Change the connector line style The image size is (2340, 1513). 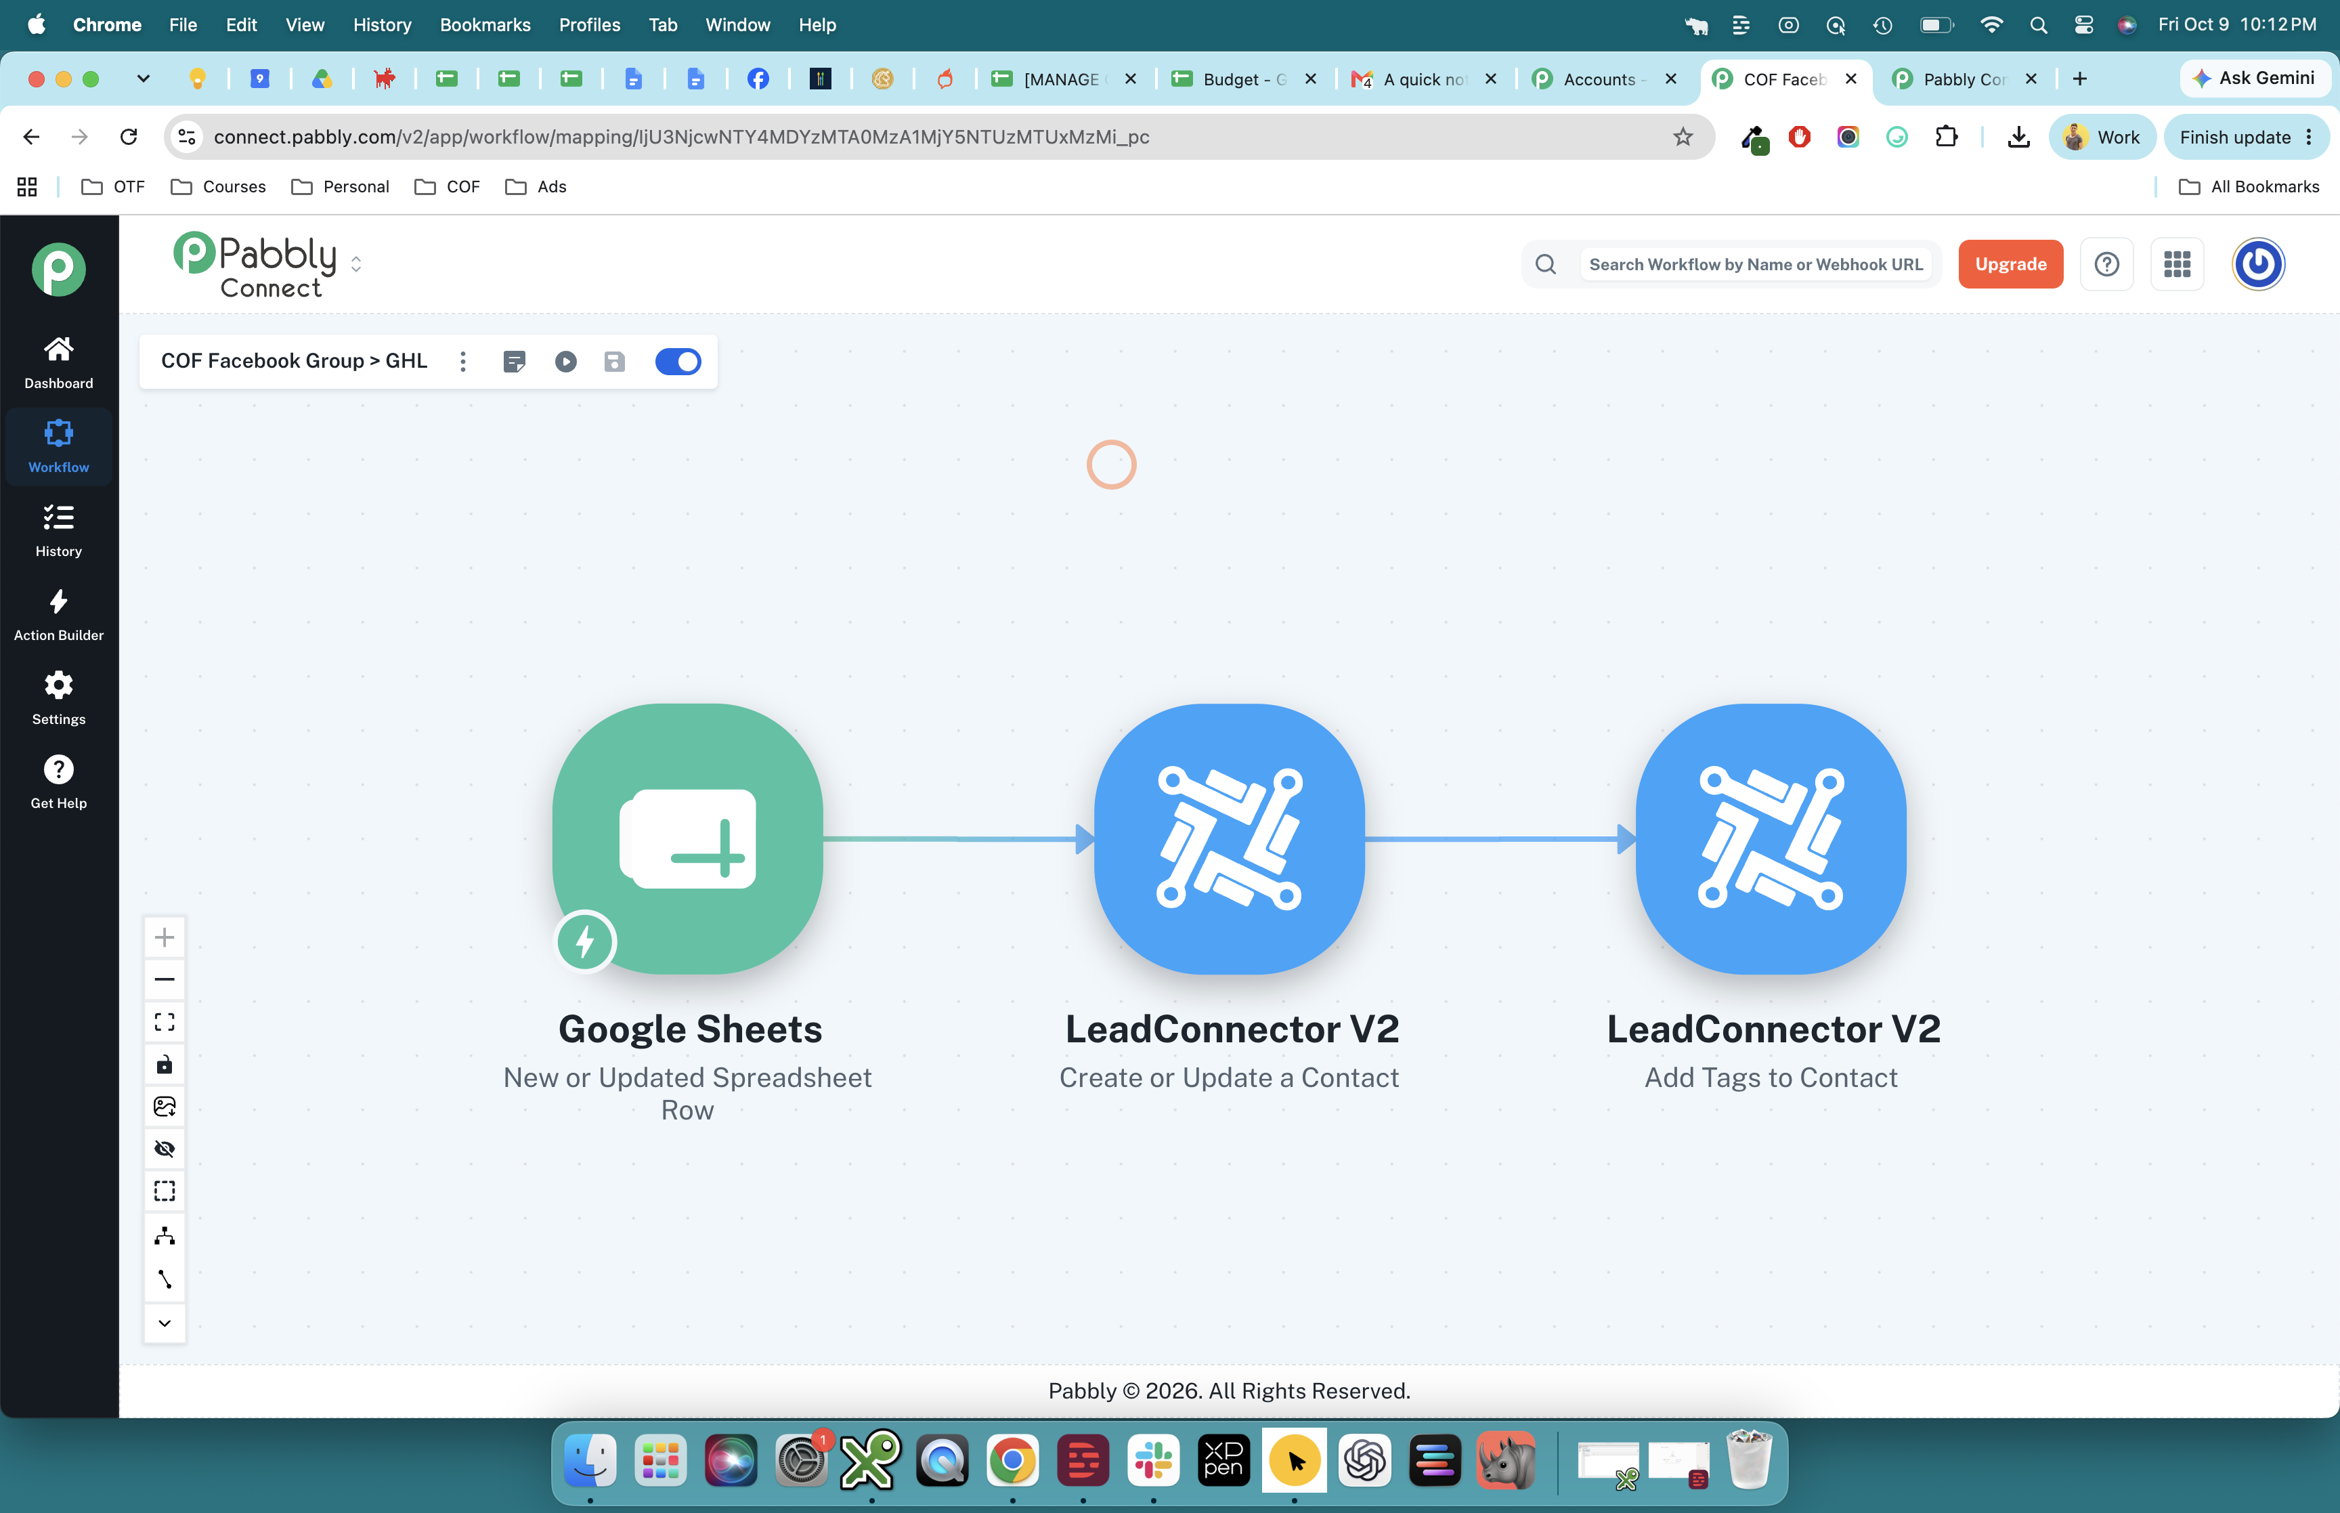point(165,1279)
